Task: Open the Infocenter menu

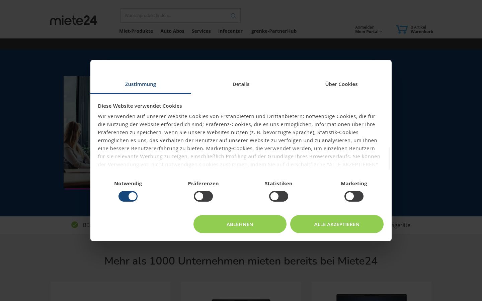Action: (230, 31)
